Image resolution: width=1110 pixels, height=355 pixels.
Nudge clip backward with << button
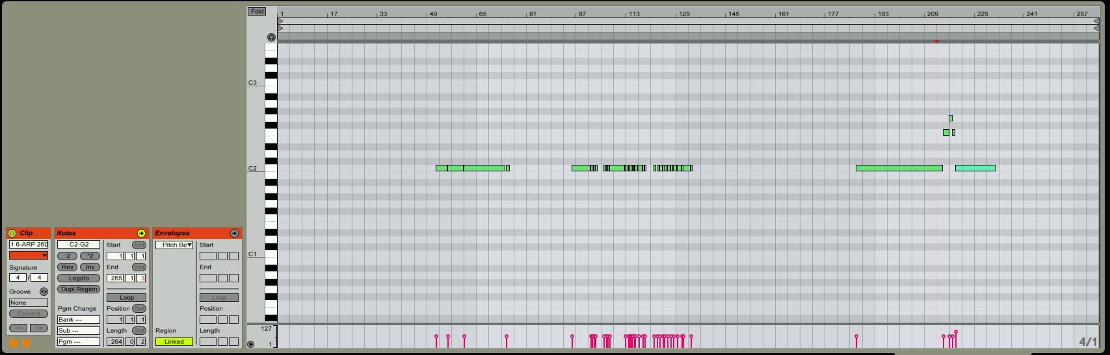[x=18, y=328]
